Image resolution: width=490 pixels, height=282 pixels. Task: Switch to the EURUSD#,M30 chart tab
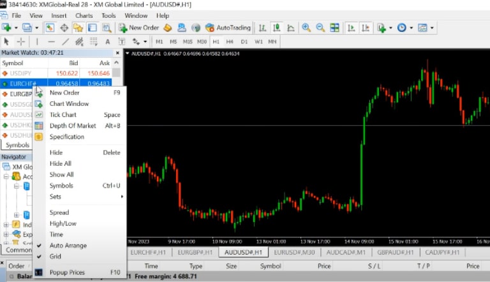click(x=294, y=253)
